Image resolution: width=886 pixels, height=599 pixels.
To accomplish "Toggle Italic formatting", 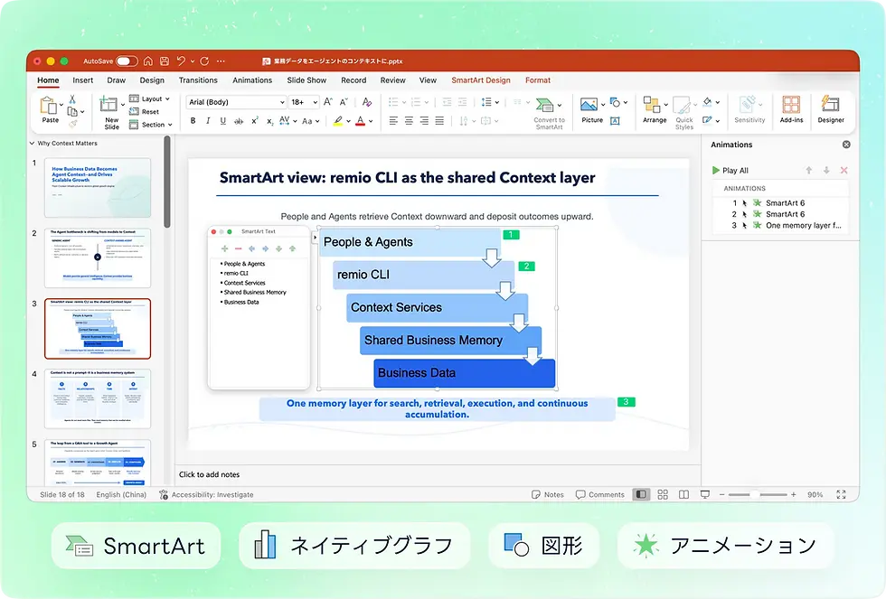I will [x=208, y=121].
